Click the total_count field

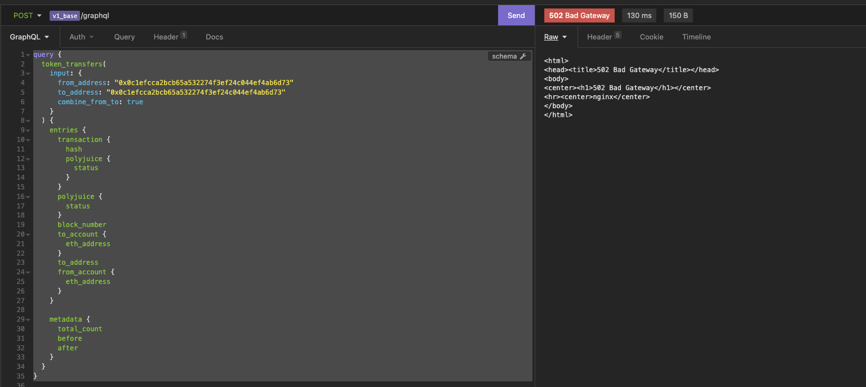[x=80, y=329]
